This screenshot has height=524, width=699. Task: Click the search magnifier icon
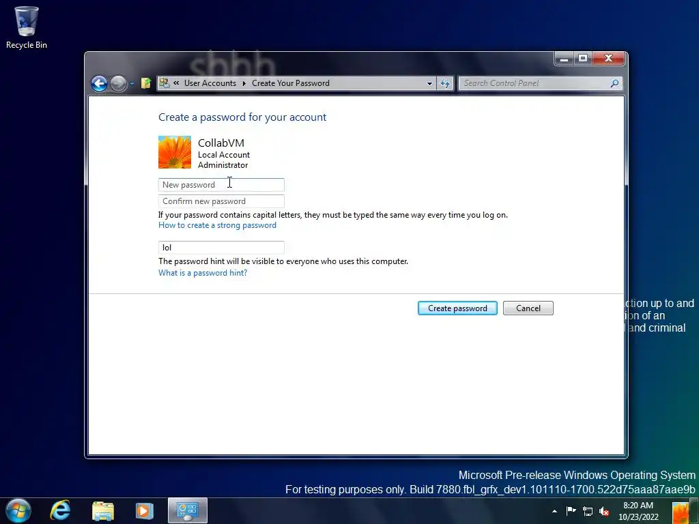(x=615, y=83)
